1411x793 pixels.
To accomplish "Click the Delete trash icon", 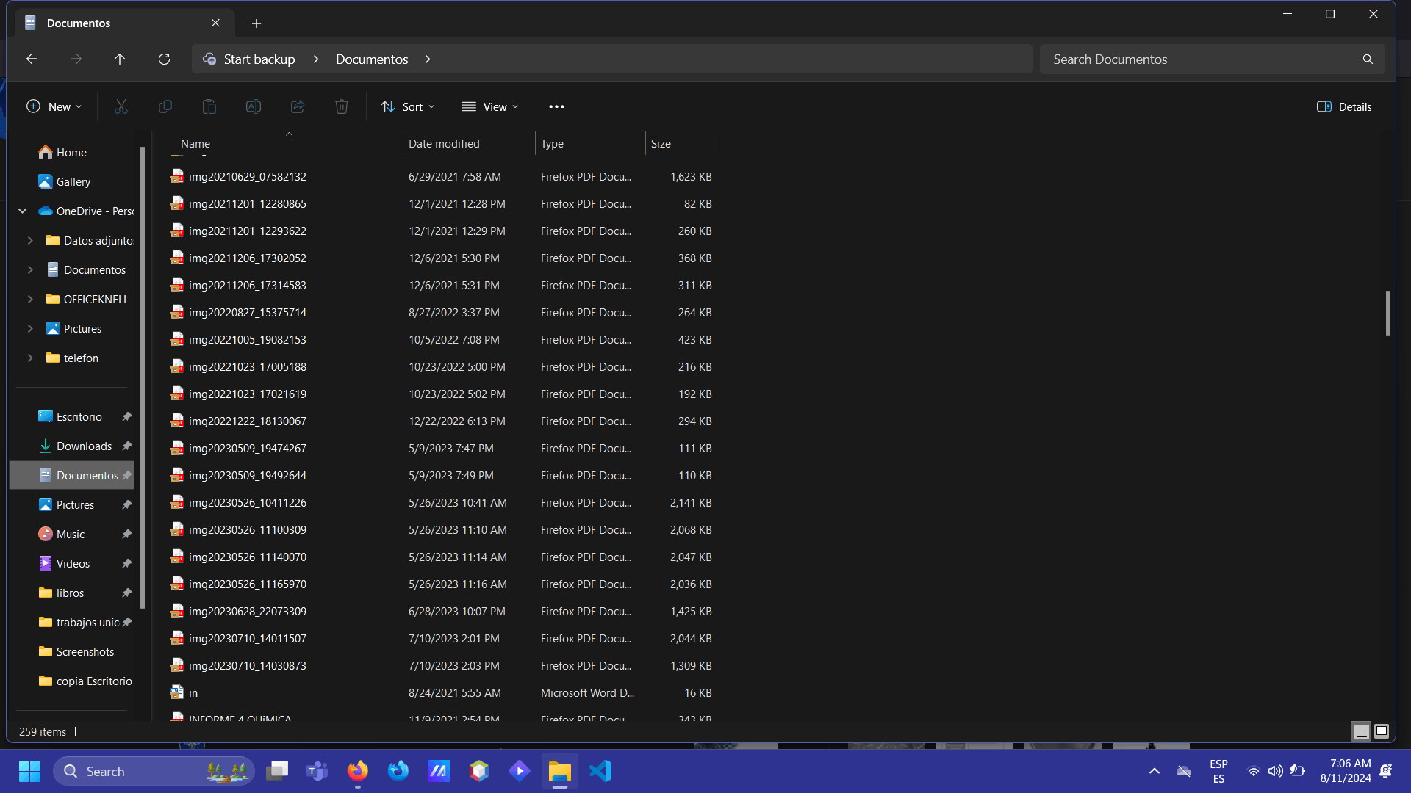I will [x=342, y=107].
